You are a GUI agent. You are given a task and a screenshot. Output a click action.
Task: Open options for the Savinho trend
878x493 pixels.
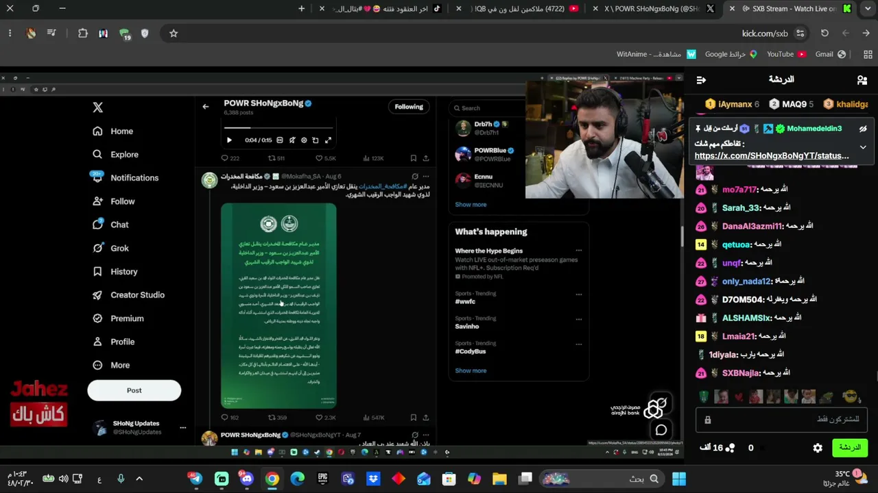pos(579,319)
